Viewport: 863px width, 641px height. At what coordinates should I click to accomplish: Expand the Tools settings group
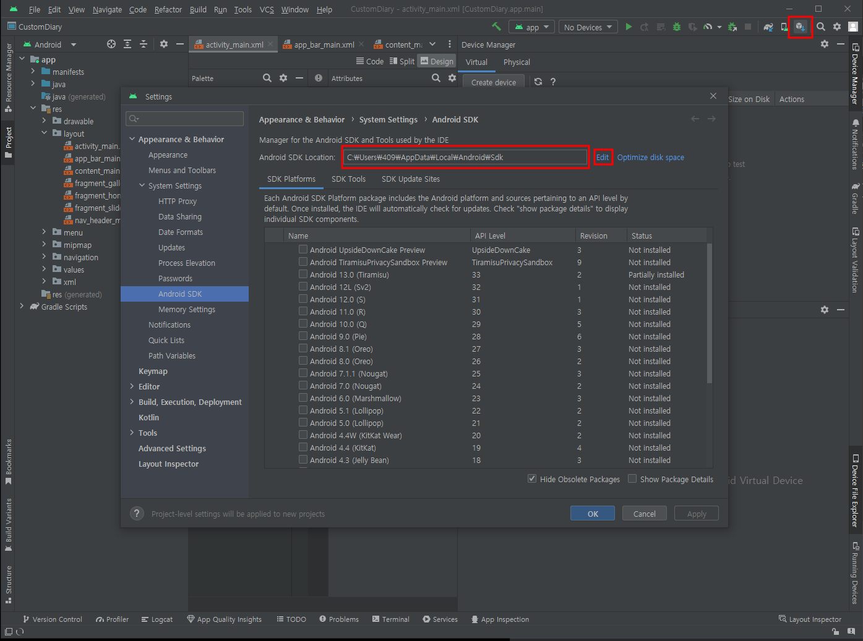(132, 433)
